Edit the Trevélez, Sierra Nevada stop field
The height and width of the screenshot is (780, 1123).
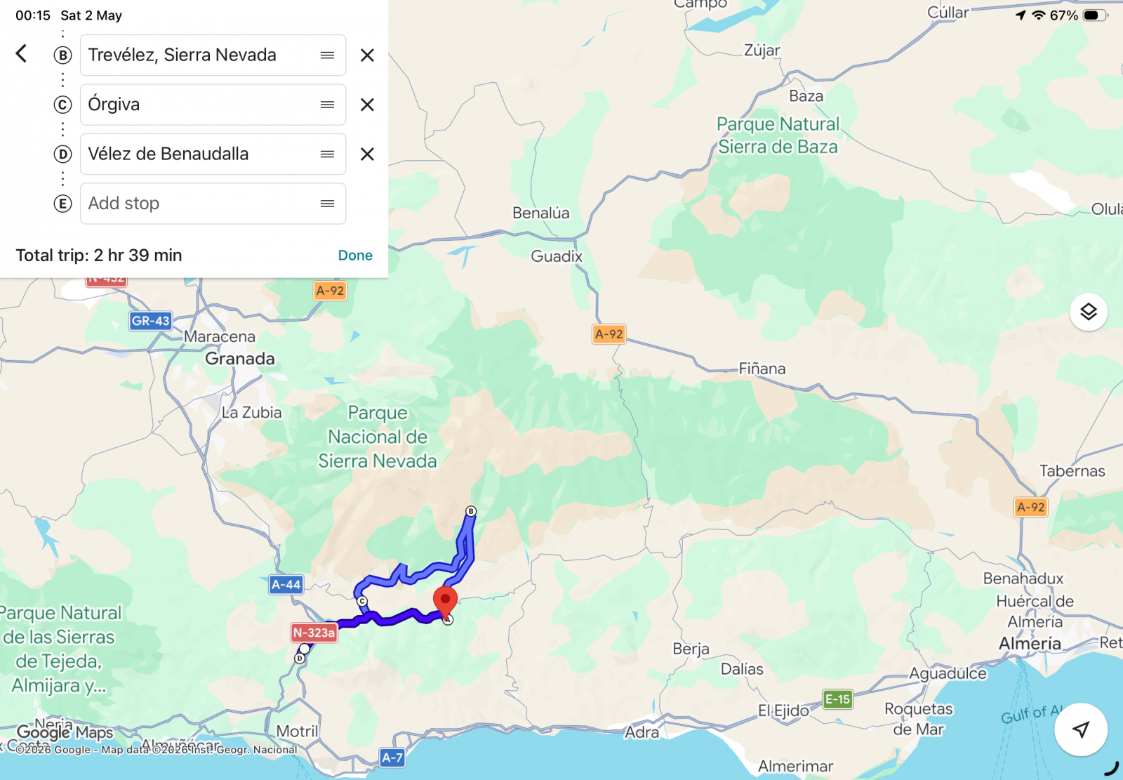pyautogui.click(x=213, y=55)
